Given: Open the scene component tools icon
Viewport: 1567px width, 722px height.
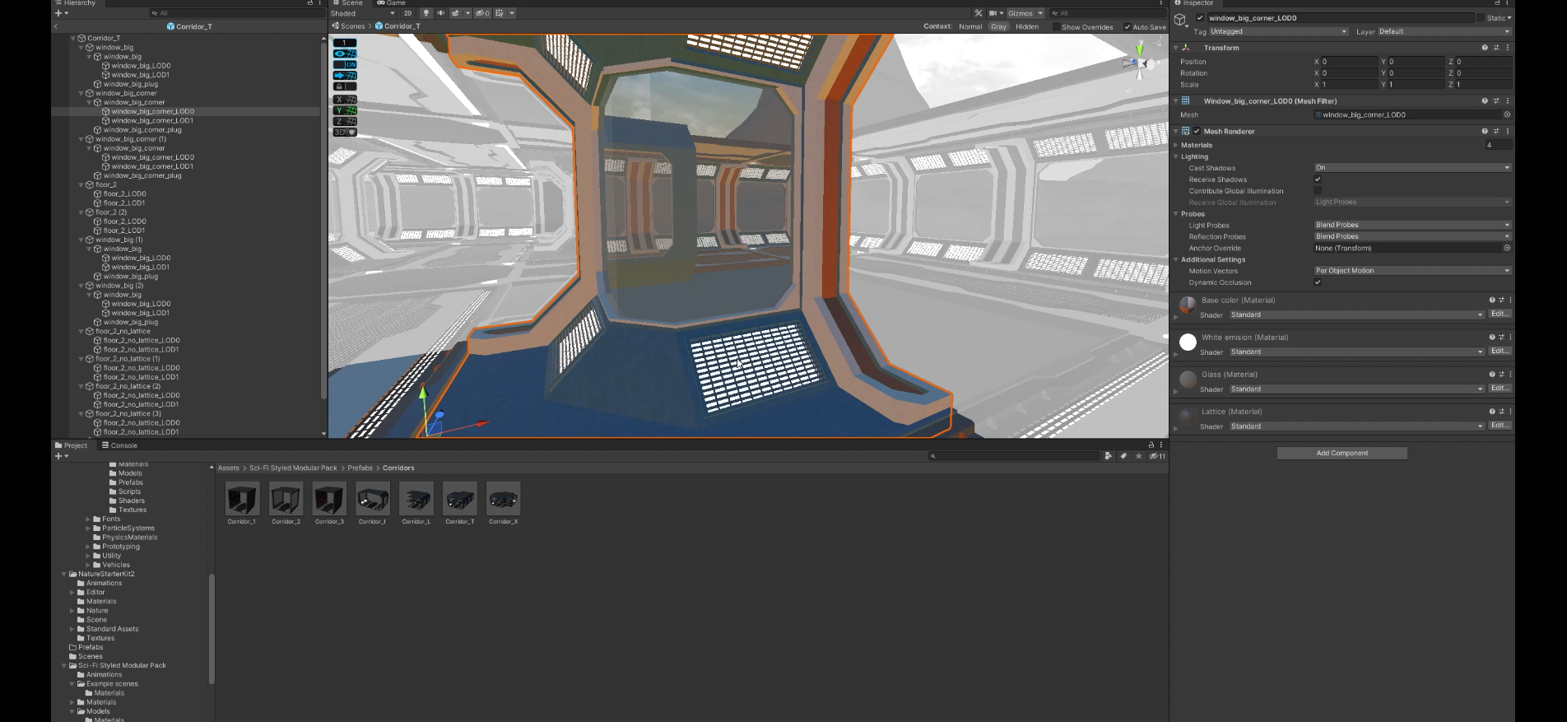Looking at the screenshot, I should pyautogui.click(x=978, y=13).
